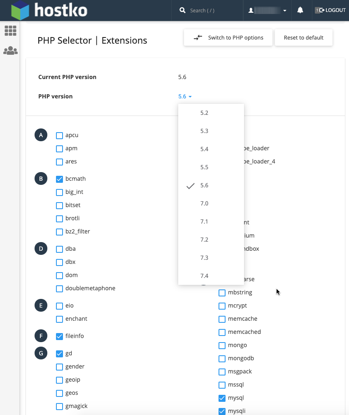This screenshot has width=349, height=415.
Task: Enable the apcu extension checkbox
Action: (59, 135)
